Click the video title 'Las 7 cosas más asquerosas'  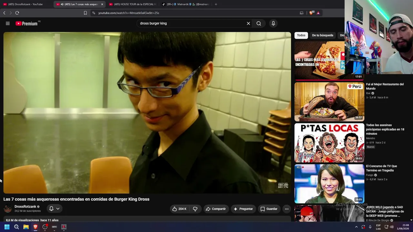coord(76,199)
